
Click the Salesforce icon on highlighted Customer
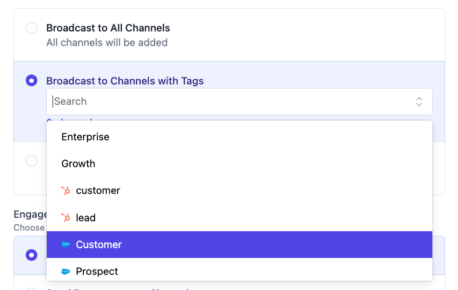click(66, 245)
